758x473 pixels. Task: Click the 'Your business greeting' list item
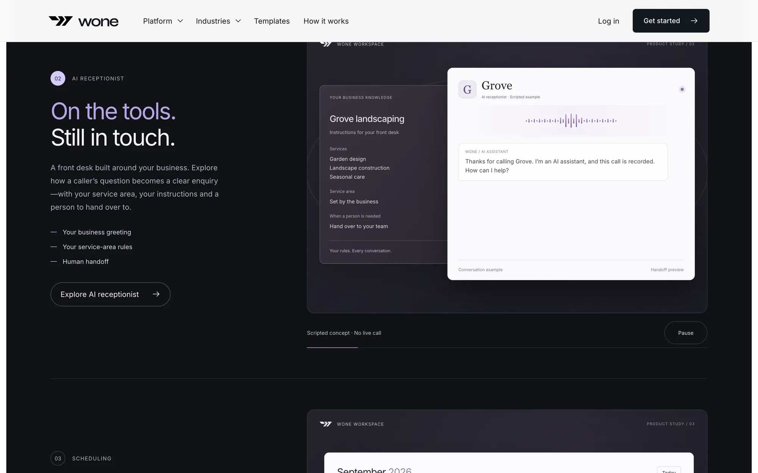point(97,232)
